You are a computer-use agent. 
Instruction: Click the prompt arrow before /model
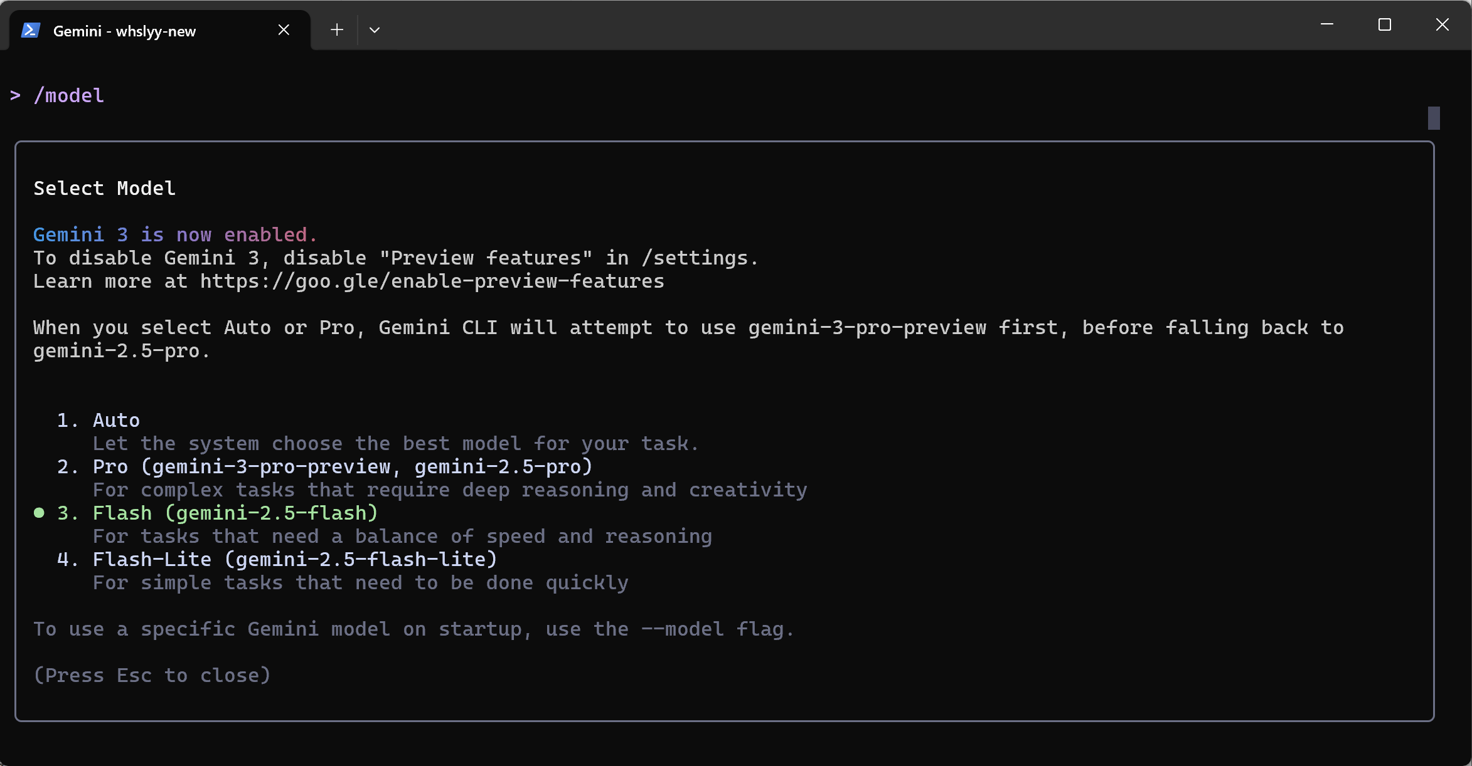point(15,95)
